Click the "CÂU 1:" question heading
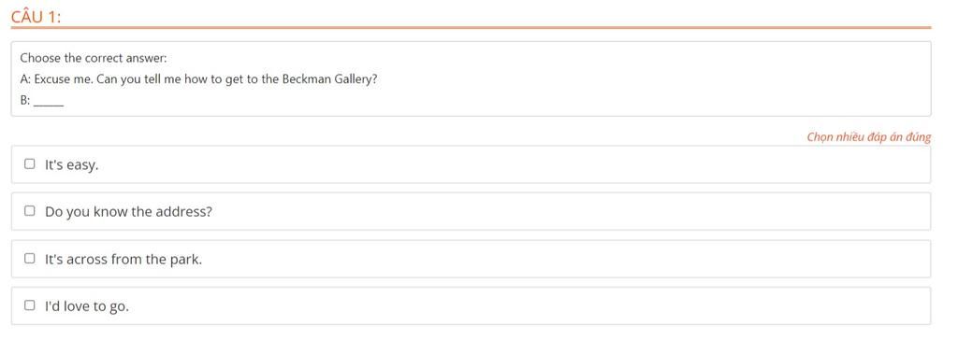This screenshot has width=958, height=340. click(36, 17)
